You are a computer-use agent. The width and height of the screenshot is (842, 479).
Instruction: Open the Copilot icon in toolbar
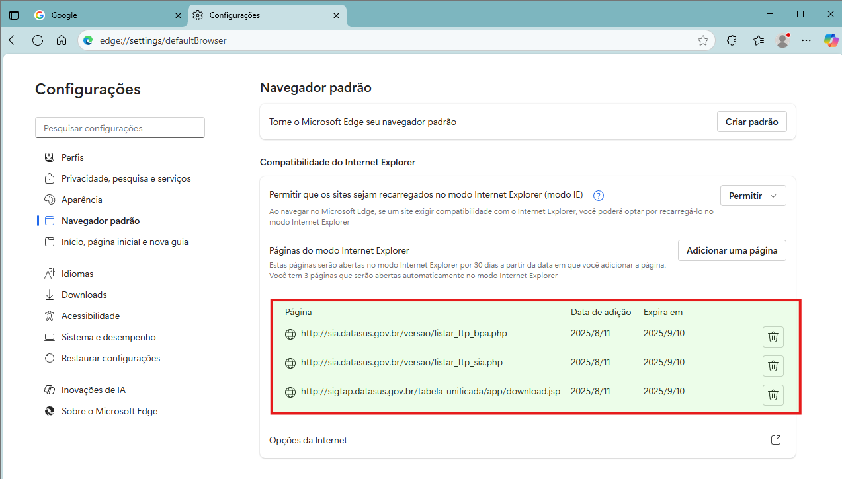click(830, 40)
